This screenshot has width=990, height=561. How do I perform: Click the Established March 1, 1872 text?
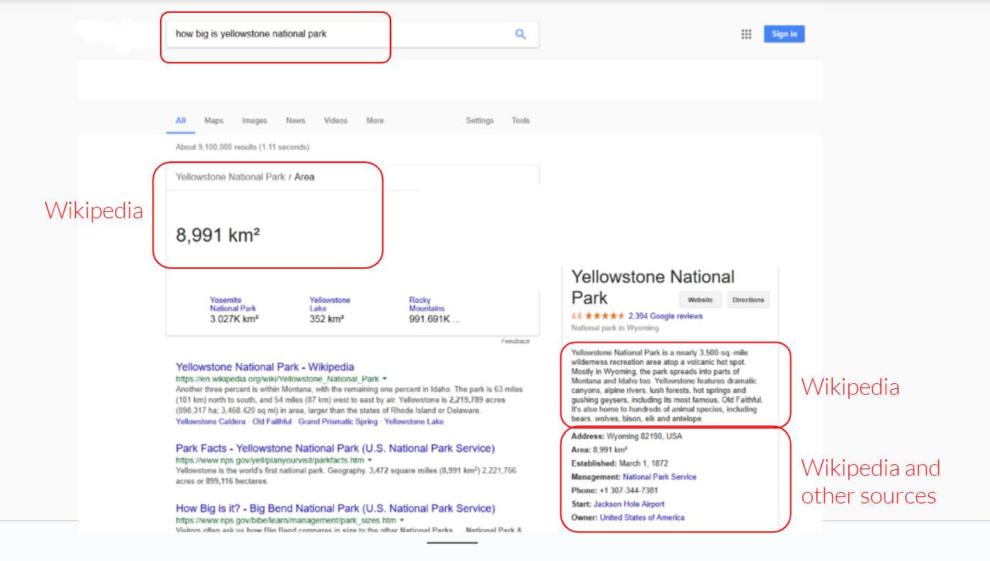619,464
